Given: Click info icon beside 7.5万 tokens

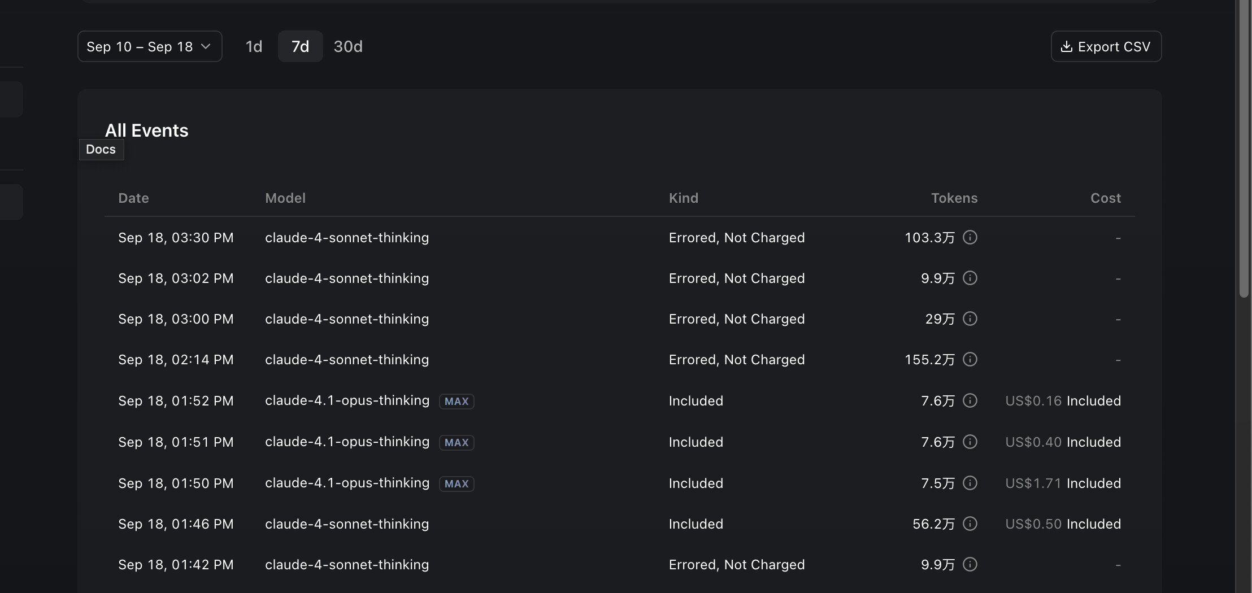Looking at the screenshot, I should [x=970, y=483].
